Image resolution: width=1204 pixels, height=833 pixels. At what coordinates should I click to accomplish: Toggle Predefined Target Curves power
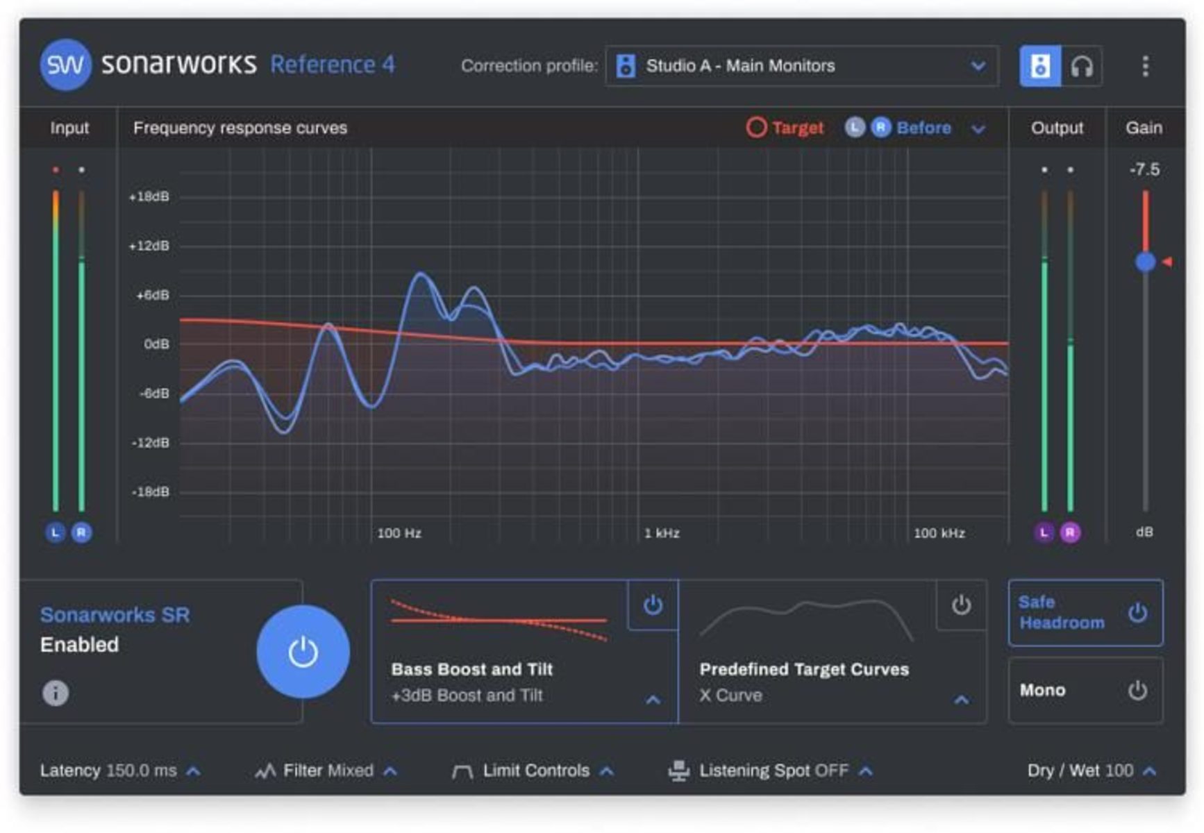coord(961,605)
